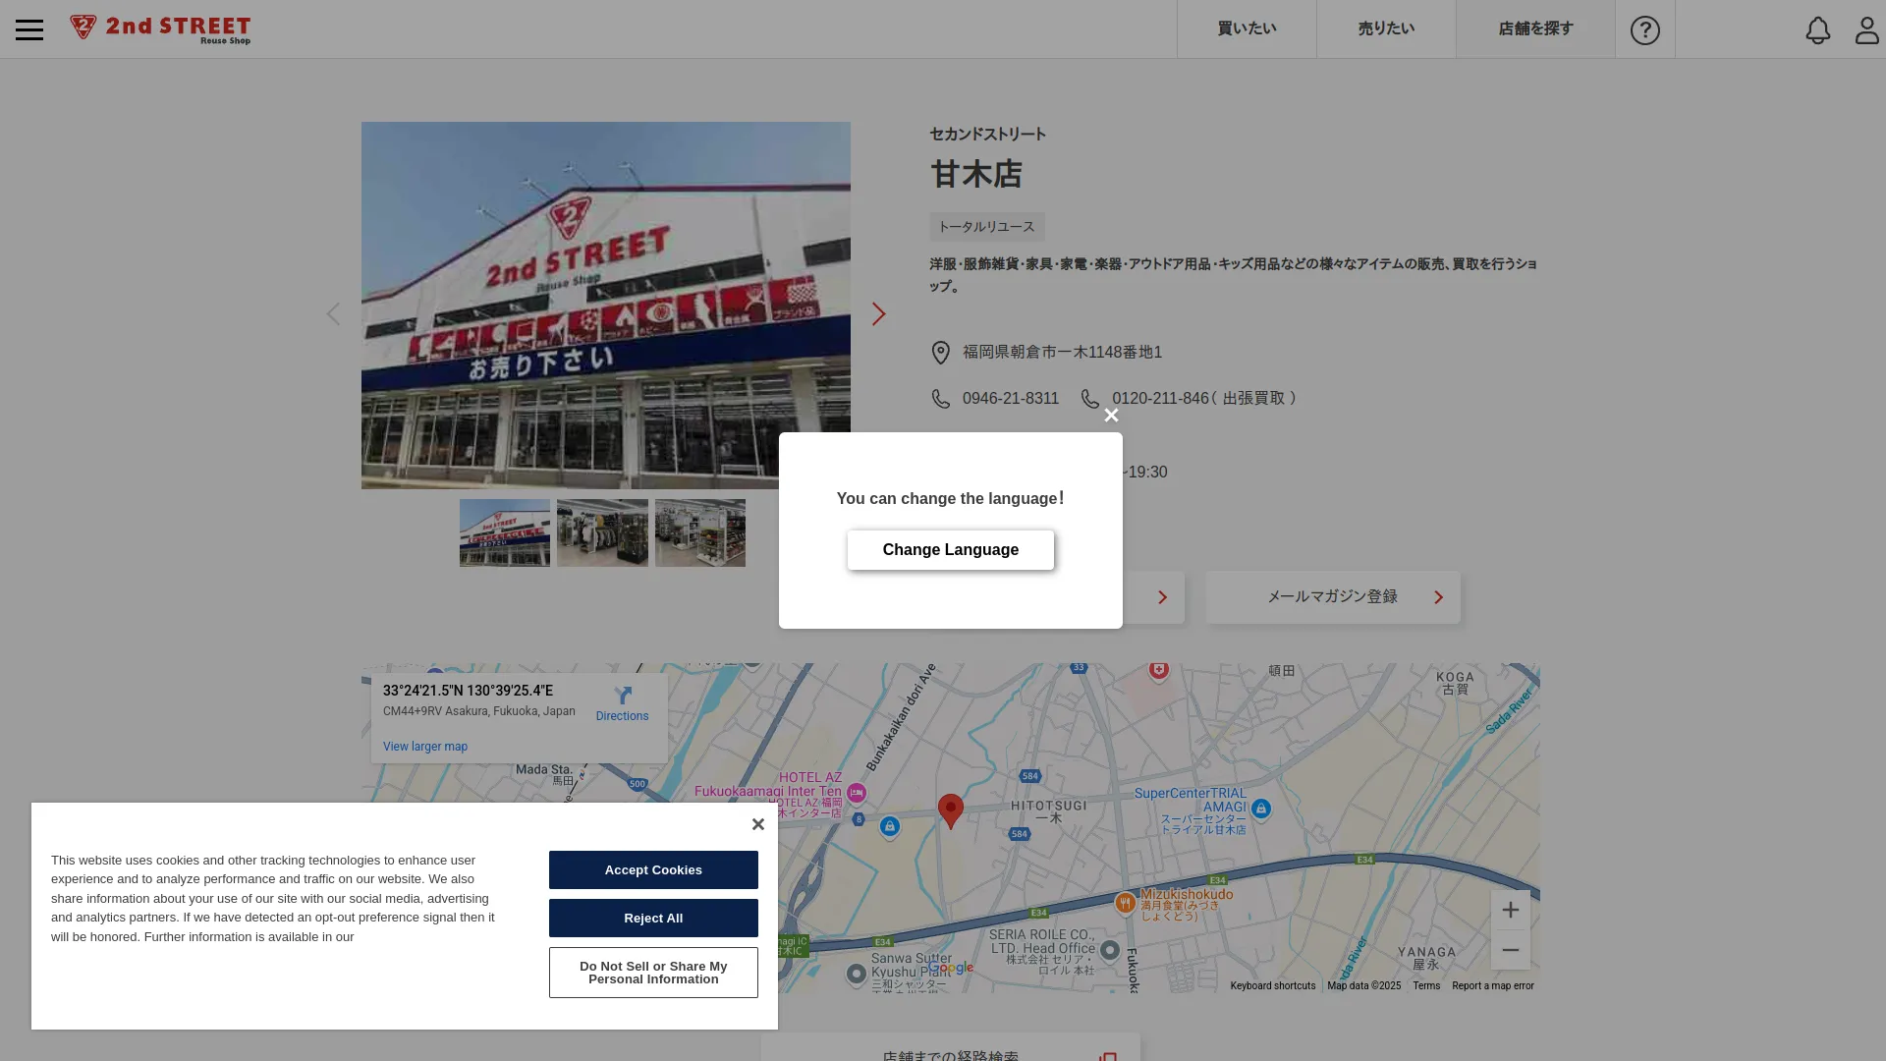Open the notifications bell
Viewport: 1886px width, 1061px height.
1817,30
